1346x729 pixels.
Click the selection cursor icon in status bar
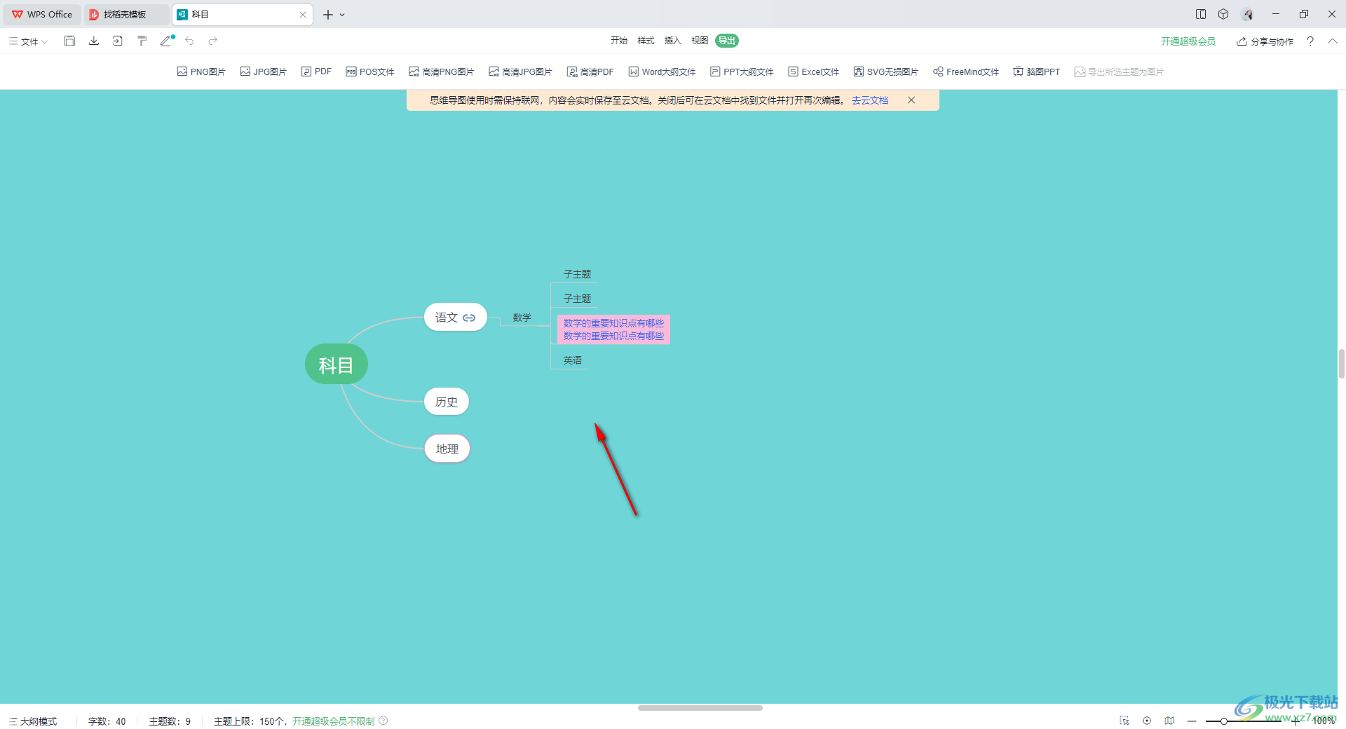point(1124,721)
